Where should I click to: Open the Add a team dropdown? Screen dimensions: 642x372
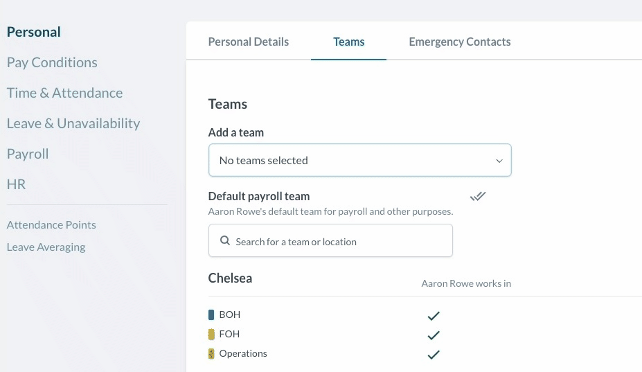point(359,160)
